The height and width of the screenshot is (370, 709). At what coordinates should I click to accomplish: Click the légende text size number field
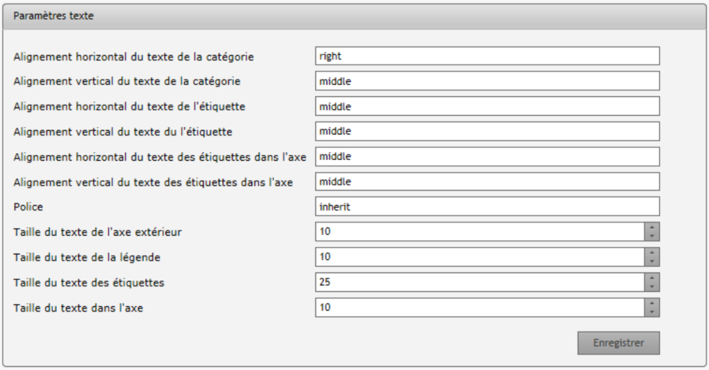coord(480,257)
